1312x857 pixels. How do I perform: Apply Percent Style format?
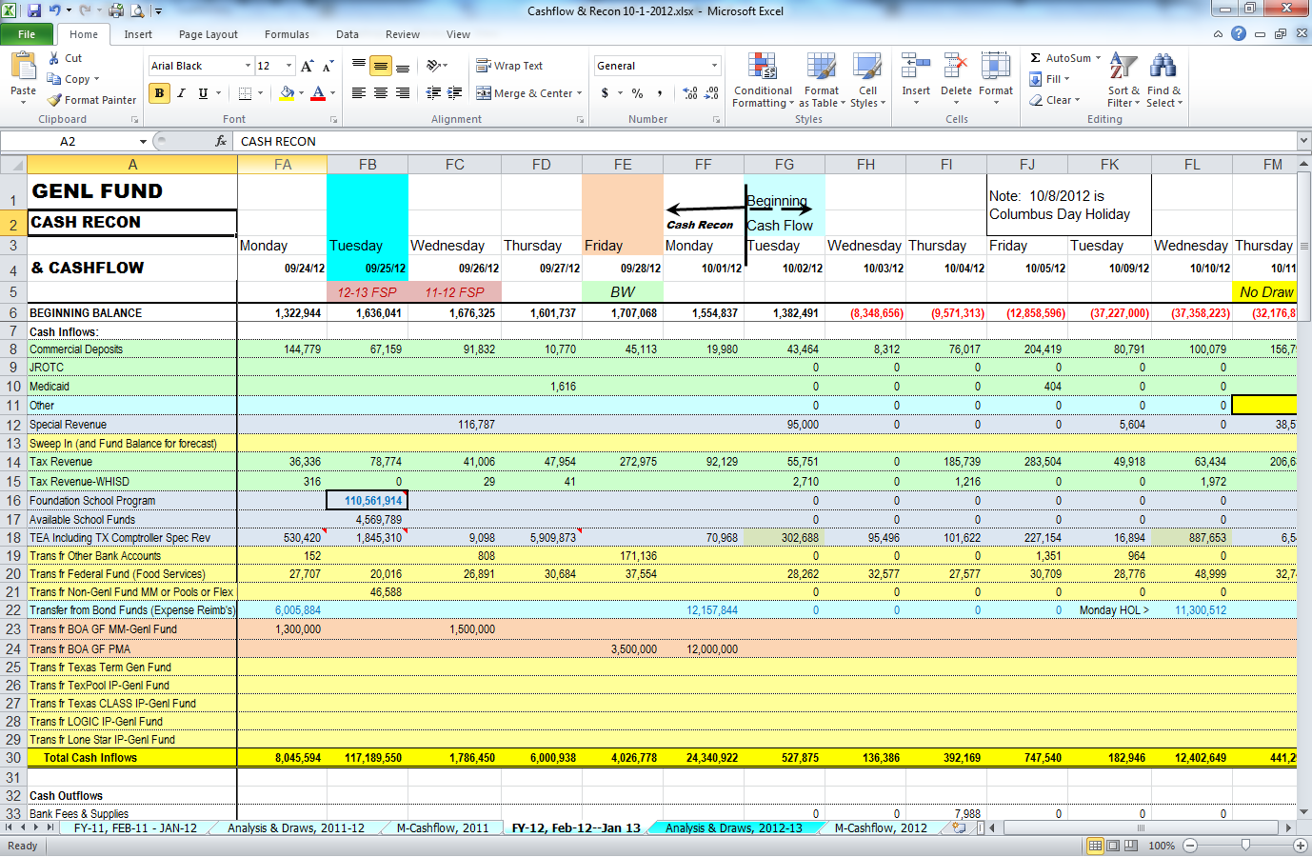coord(637,93)
